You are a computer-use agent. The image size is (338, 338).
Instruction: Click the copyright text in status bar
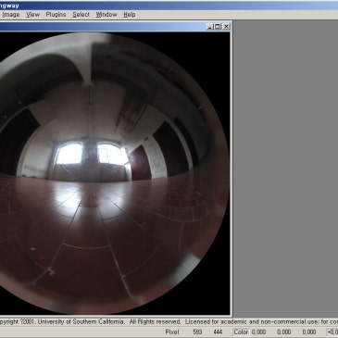click(x=169, y=321)
